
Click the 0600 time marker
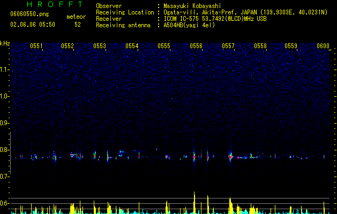(x=323, y=46)
